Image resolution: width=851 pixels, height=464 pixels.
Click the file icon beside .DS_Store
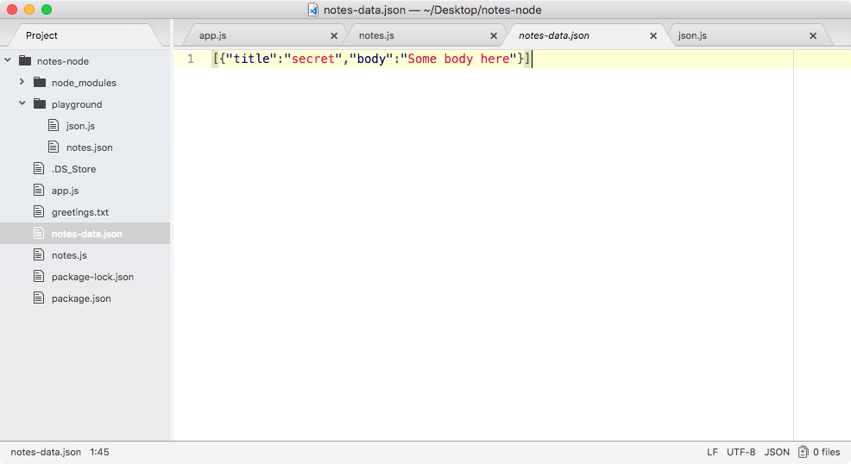(x=39, y=168)
